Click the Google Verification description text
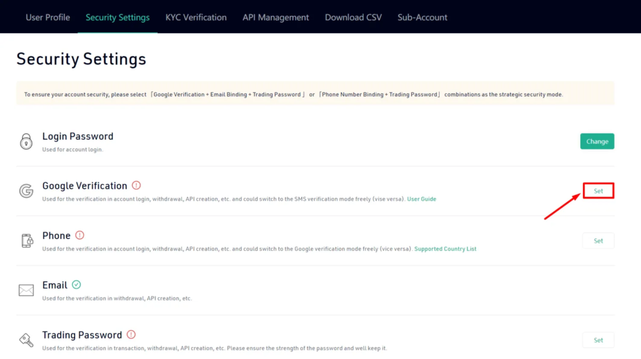This screenshot has width=641, height=359. tap(223, 199)
